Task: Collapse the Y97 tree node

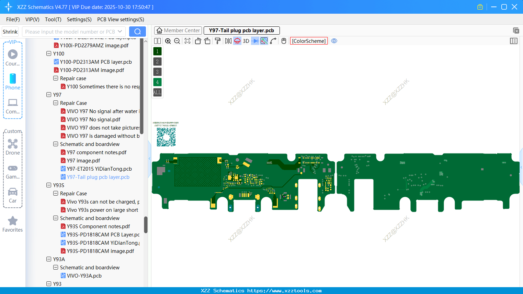Action: click(48, 95)
